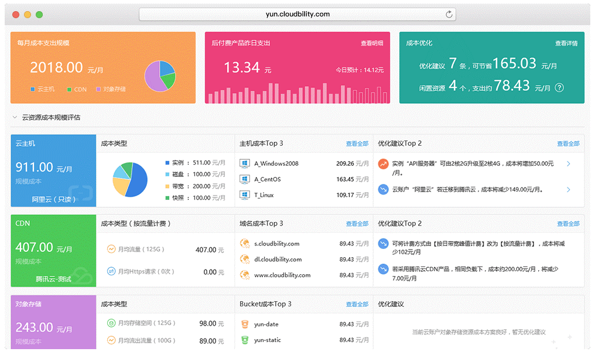
Task: Click the help question mark icon
Action: click(x=559, y=88)
